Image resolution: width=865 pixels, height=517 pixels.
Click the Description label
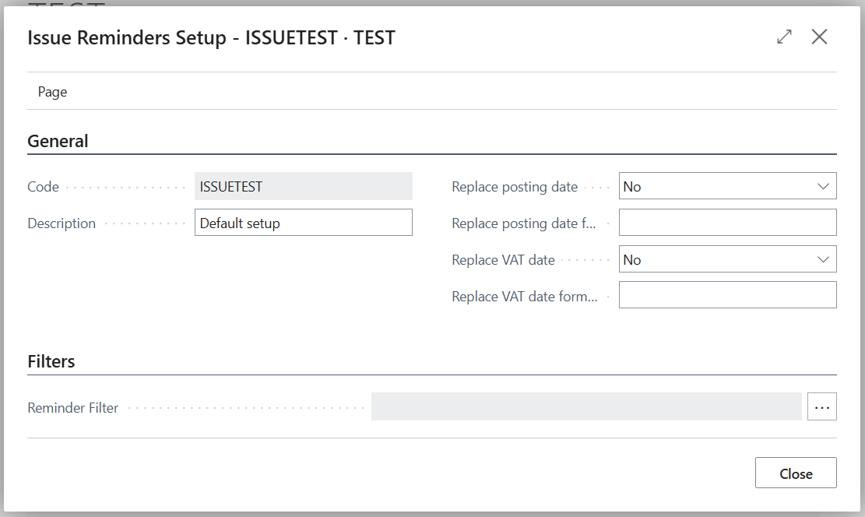coord(62,223)
